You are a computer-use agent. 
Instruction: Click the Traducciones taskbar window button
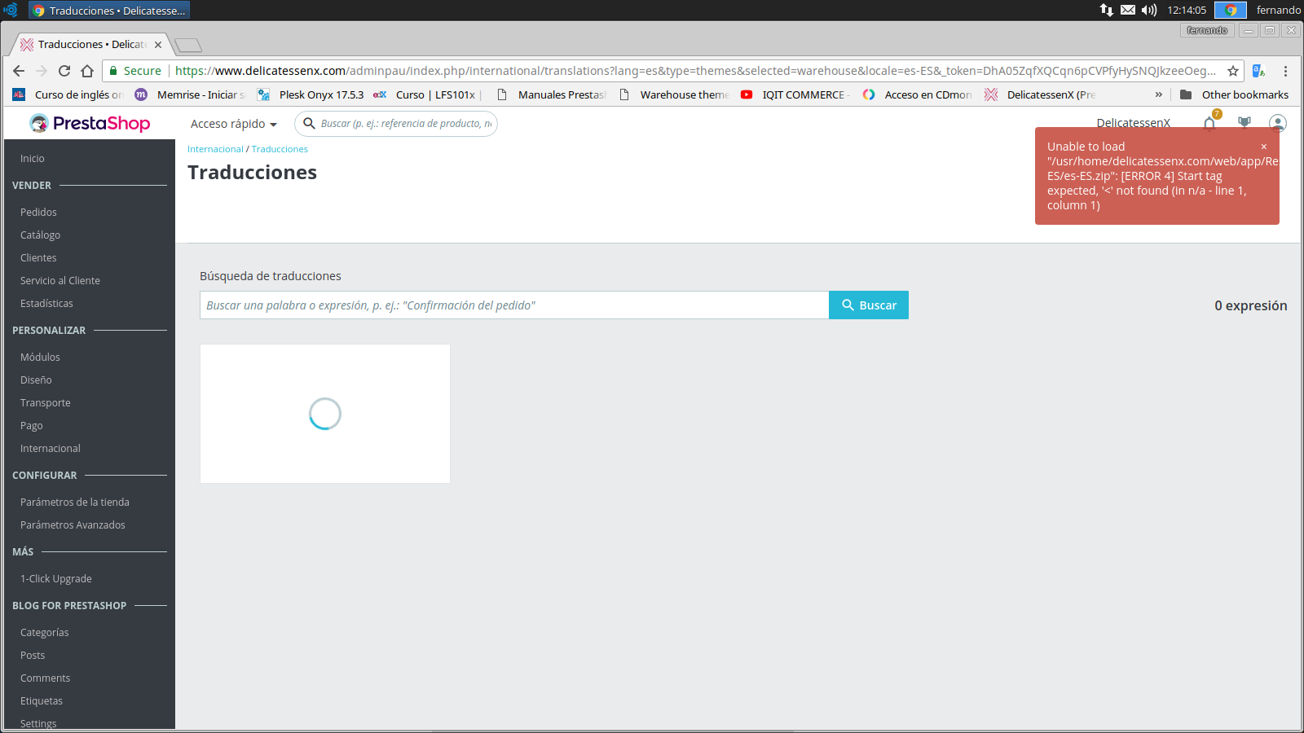pos(109,10)
